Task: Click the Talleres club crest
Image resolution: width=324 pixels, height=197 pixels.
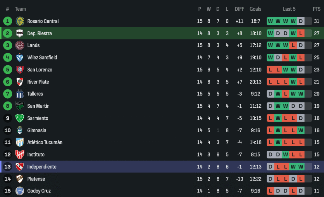Action: pyautogui.click(x=20, y=94)
